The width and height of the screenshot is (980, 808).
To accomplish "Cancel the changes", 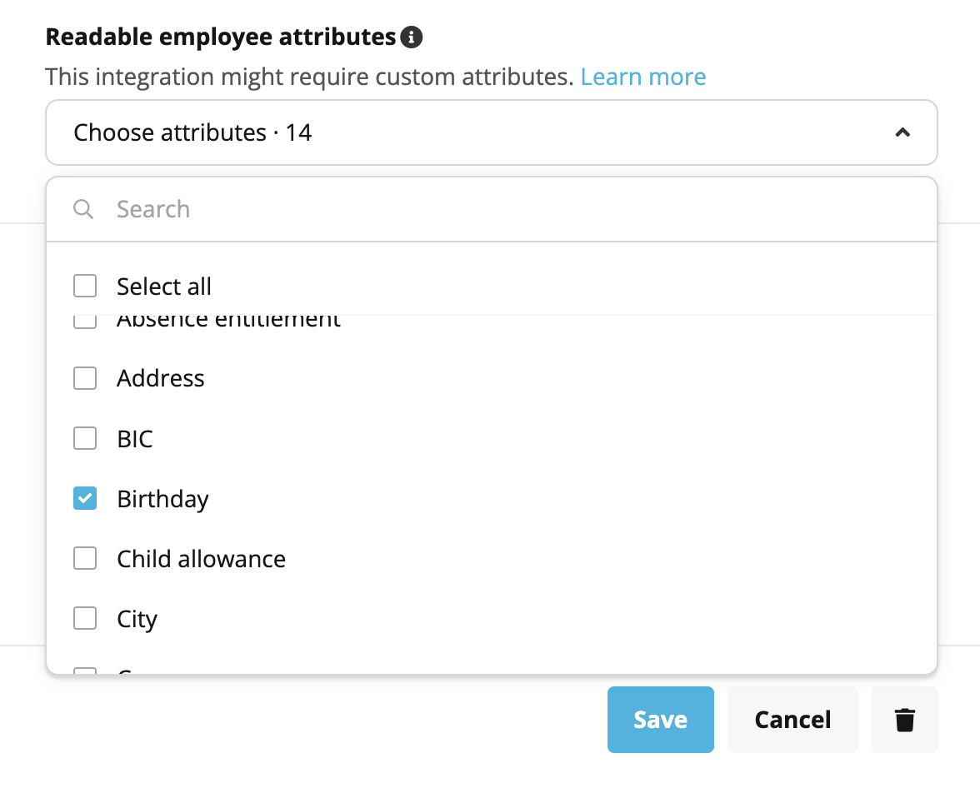I will 792,720.
